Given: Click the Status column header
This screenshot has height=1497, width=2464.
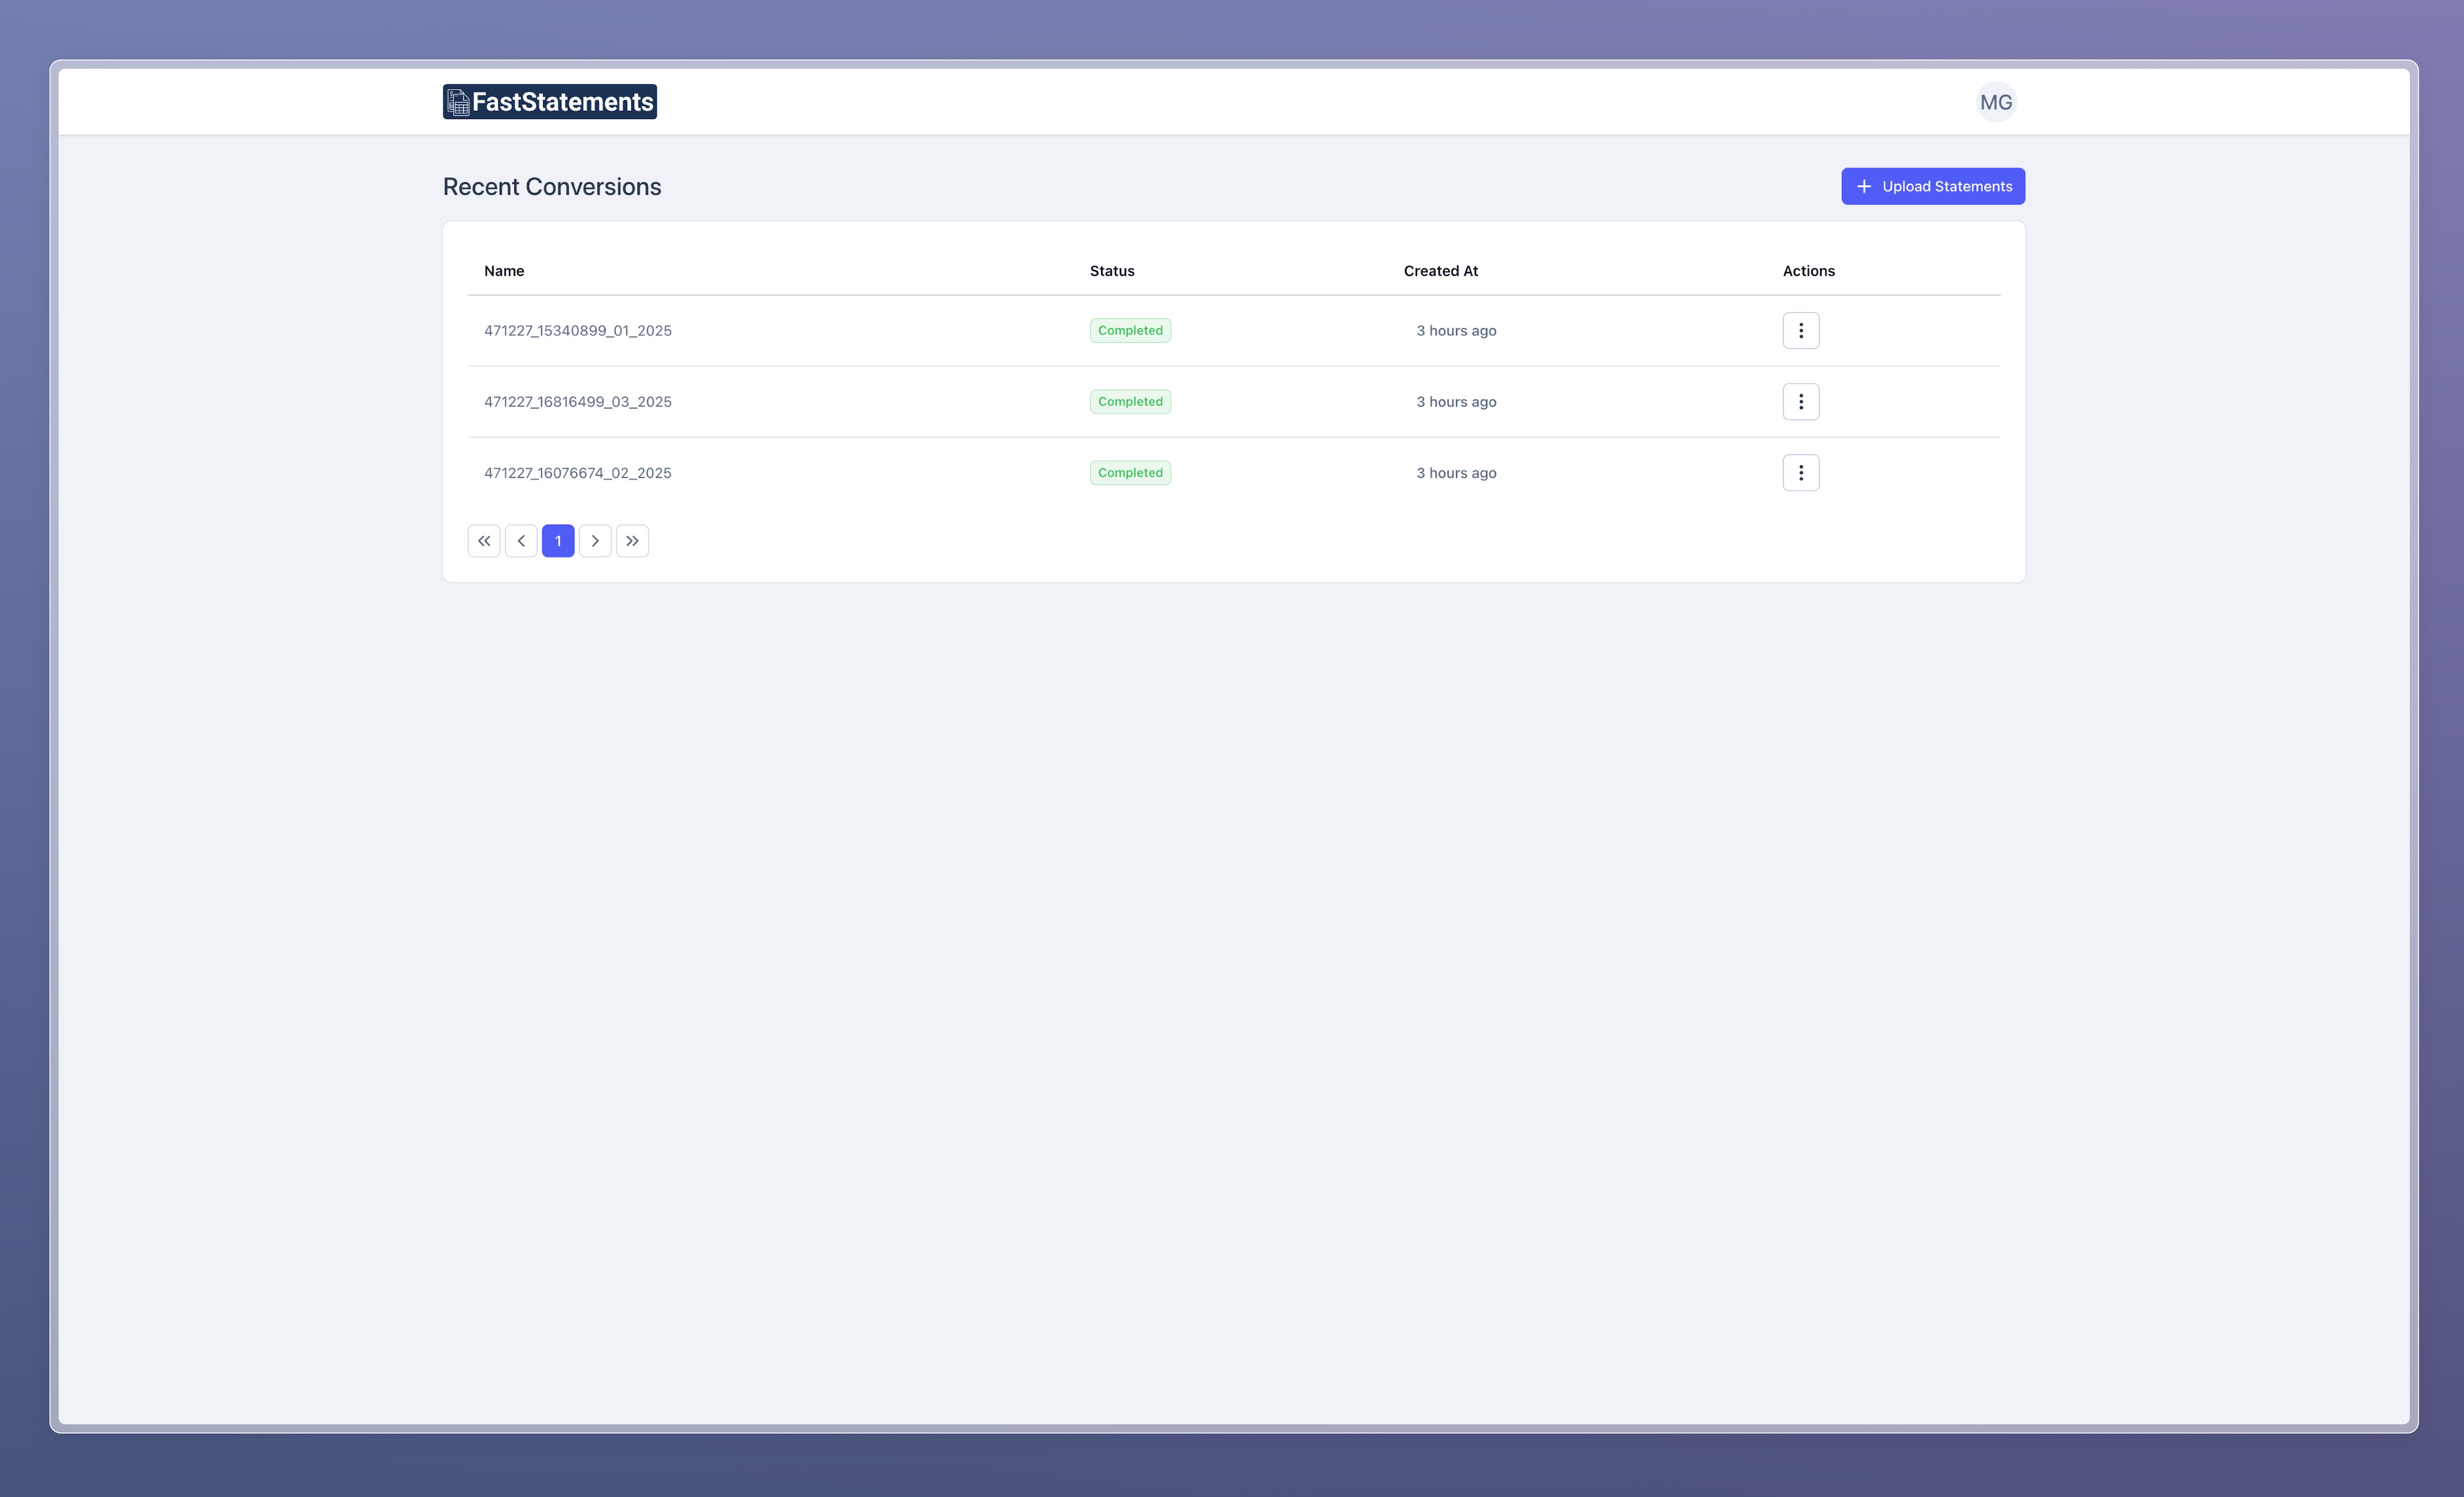Looking at the screenshot, I should [x=1111, y=271].
